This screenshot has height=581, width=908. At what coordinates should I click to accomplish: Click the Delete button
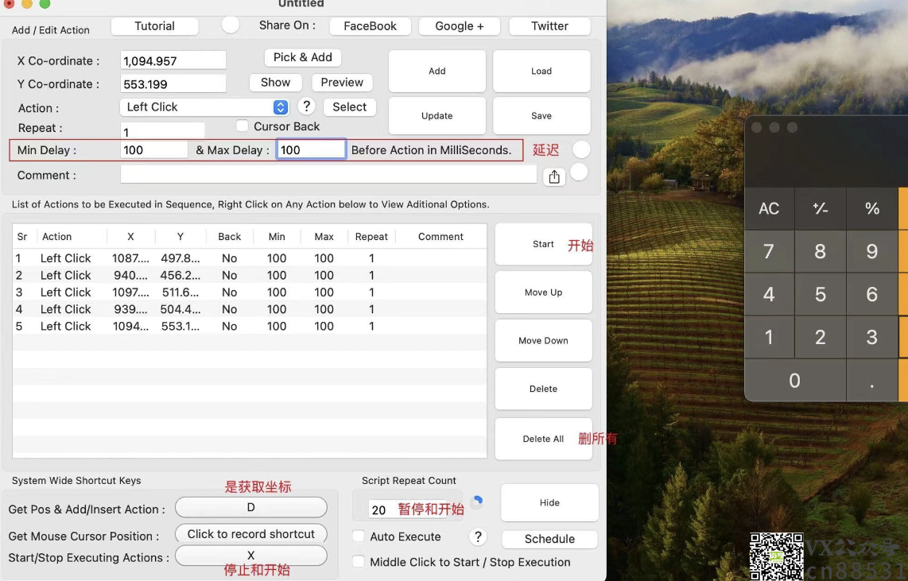pos(544,389)
